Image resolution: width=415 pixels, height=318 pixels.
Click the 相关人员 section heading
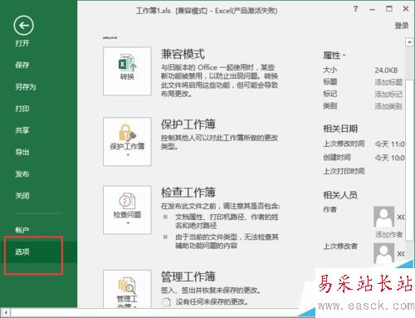click(340, 195)
